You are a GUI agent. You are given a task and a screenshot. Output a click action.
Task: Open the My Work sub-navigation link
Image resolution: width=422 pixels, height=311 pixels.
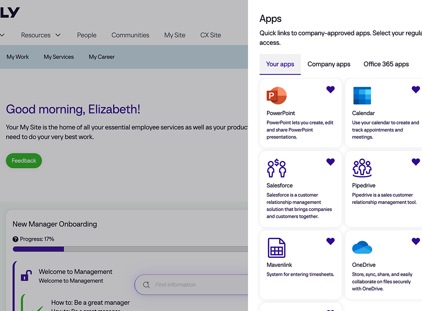pos(18,57)
